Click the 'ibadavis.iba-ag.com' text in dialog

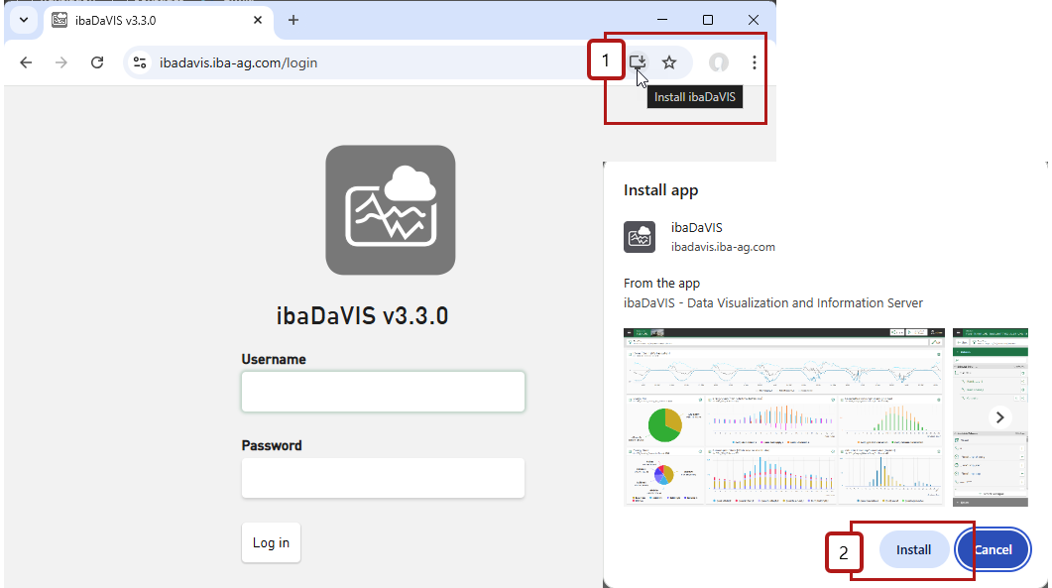pyautogui.click(x=723, y=247)
